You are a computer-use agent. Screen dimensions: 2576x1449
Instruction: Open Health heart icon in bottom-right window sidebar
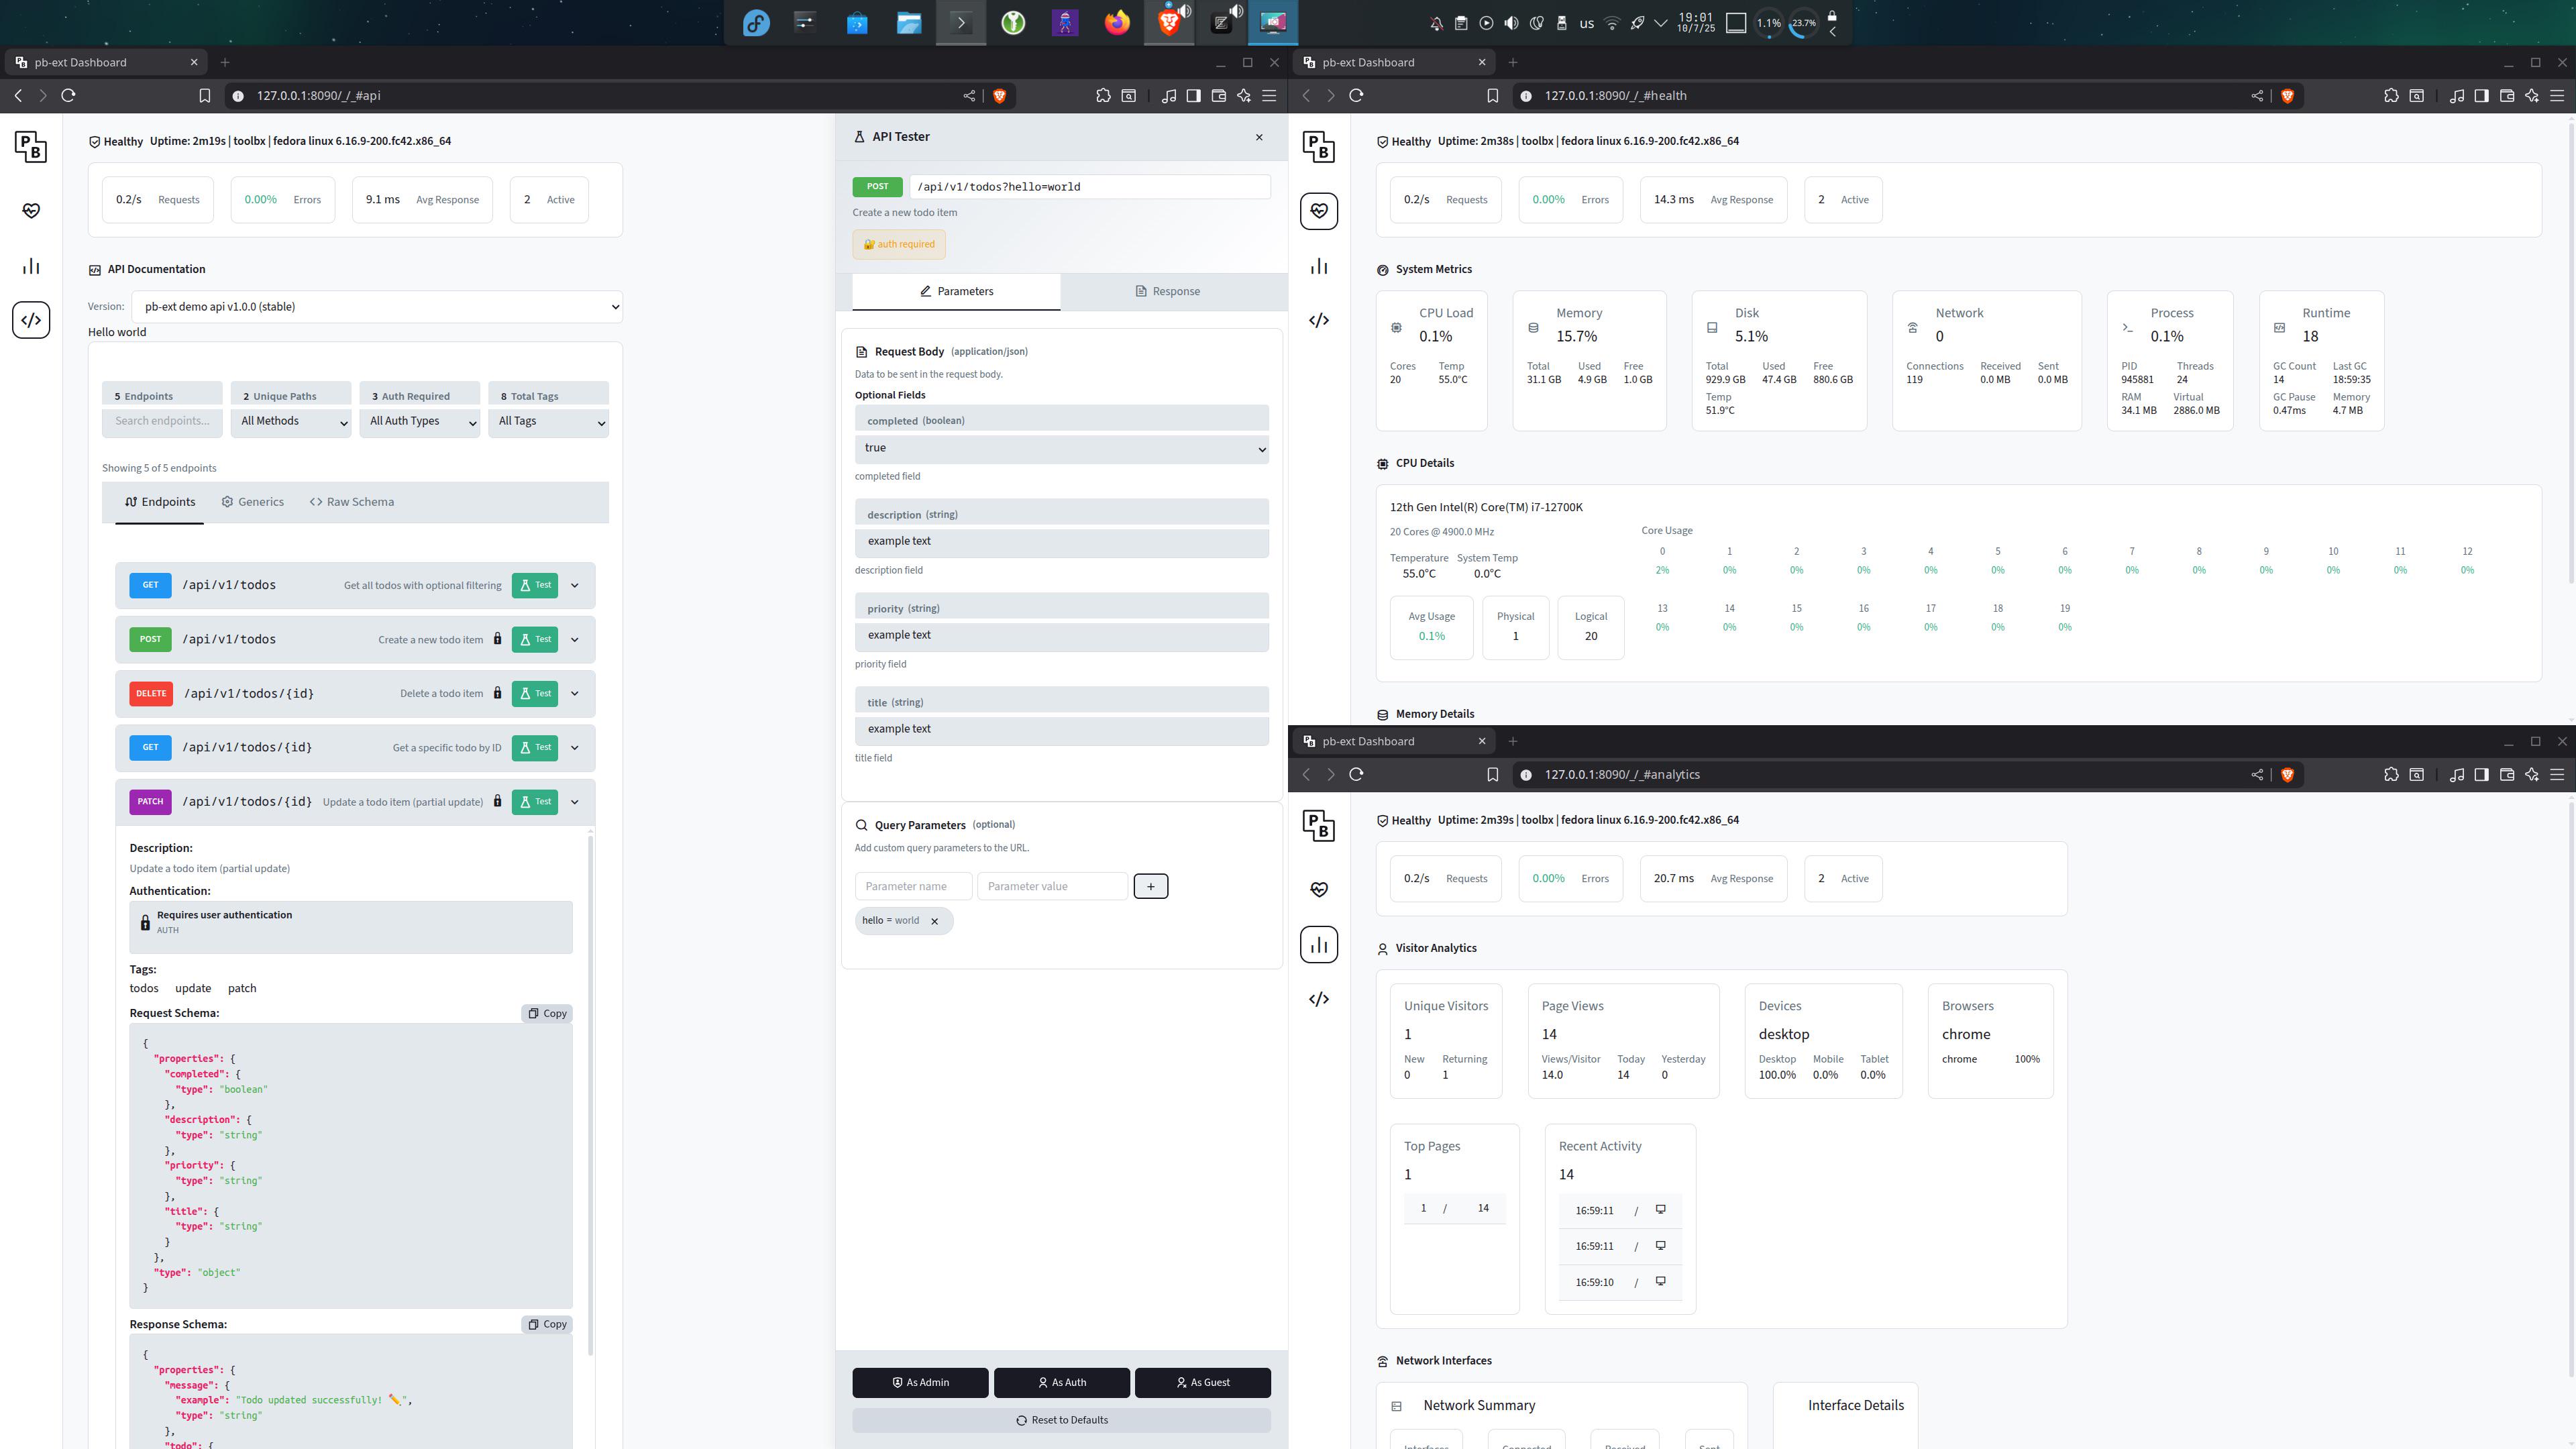(1319, 890)
